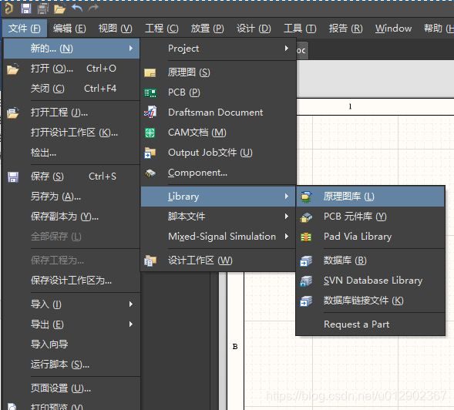Click the folder icon next to 打开 (O)
Screen dimensions: 454x410
(x=13, y=69)
